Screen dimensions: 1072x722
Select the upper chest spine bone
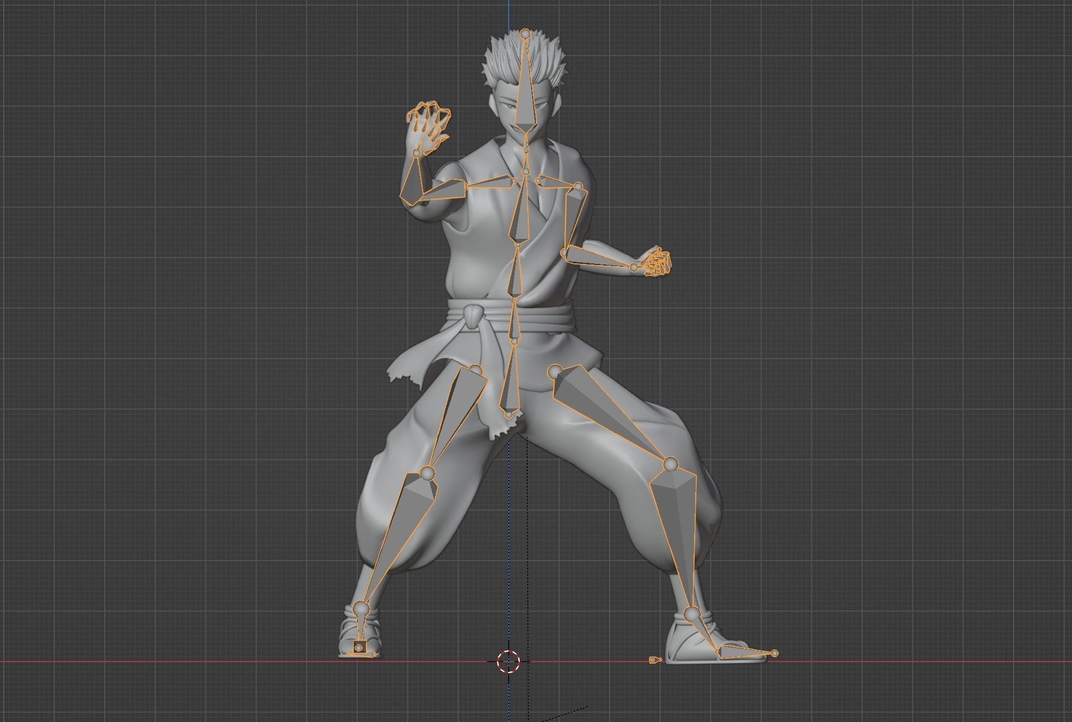(x=521, y=208)
